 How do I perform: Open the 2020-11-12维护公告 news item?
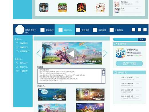pyautogui.click(x=127, y=96)
